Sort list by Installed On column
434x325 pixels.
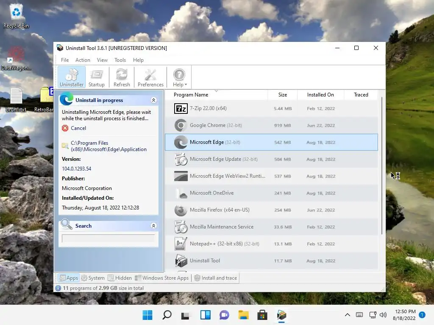(x=320, y=95)
